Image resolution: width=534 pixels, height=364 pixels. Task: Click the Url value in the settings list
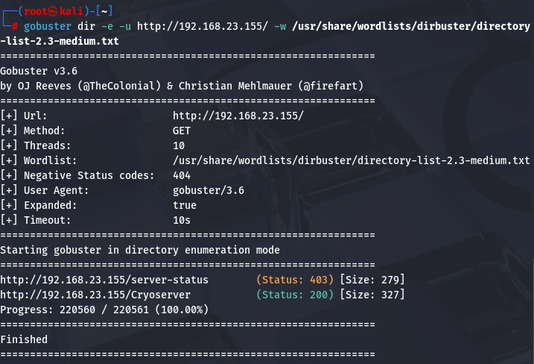pyautogui.click(x=238, y=116)
